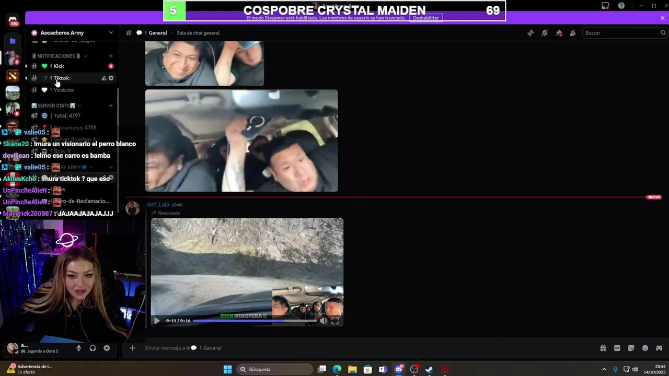
Task: Open the car selfie image attachment
Action: (x=241, y=140)
